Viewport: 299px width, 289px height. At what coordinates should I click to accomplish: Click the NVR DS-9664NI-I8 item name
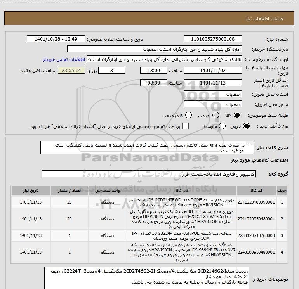click(182, 253)
